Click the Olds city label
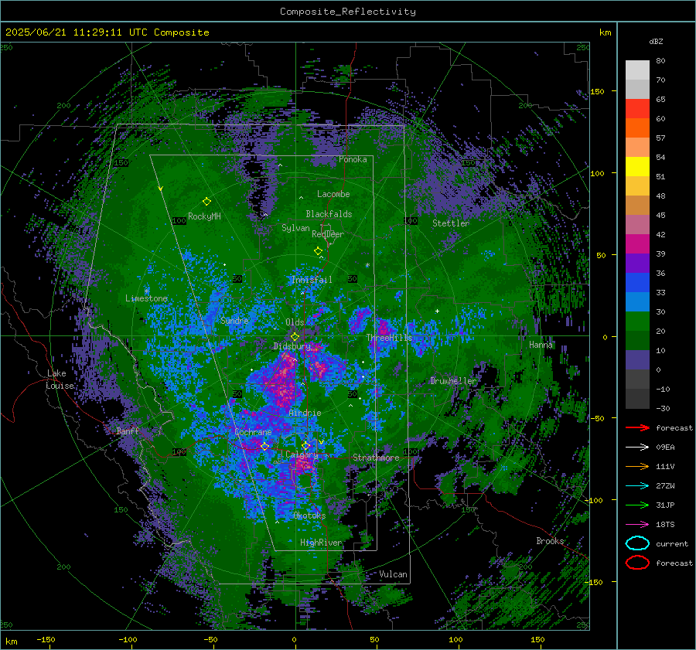Screen dimensions: 696x650 (295, 322)
